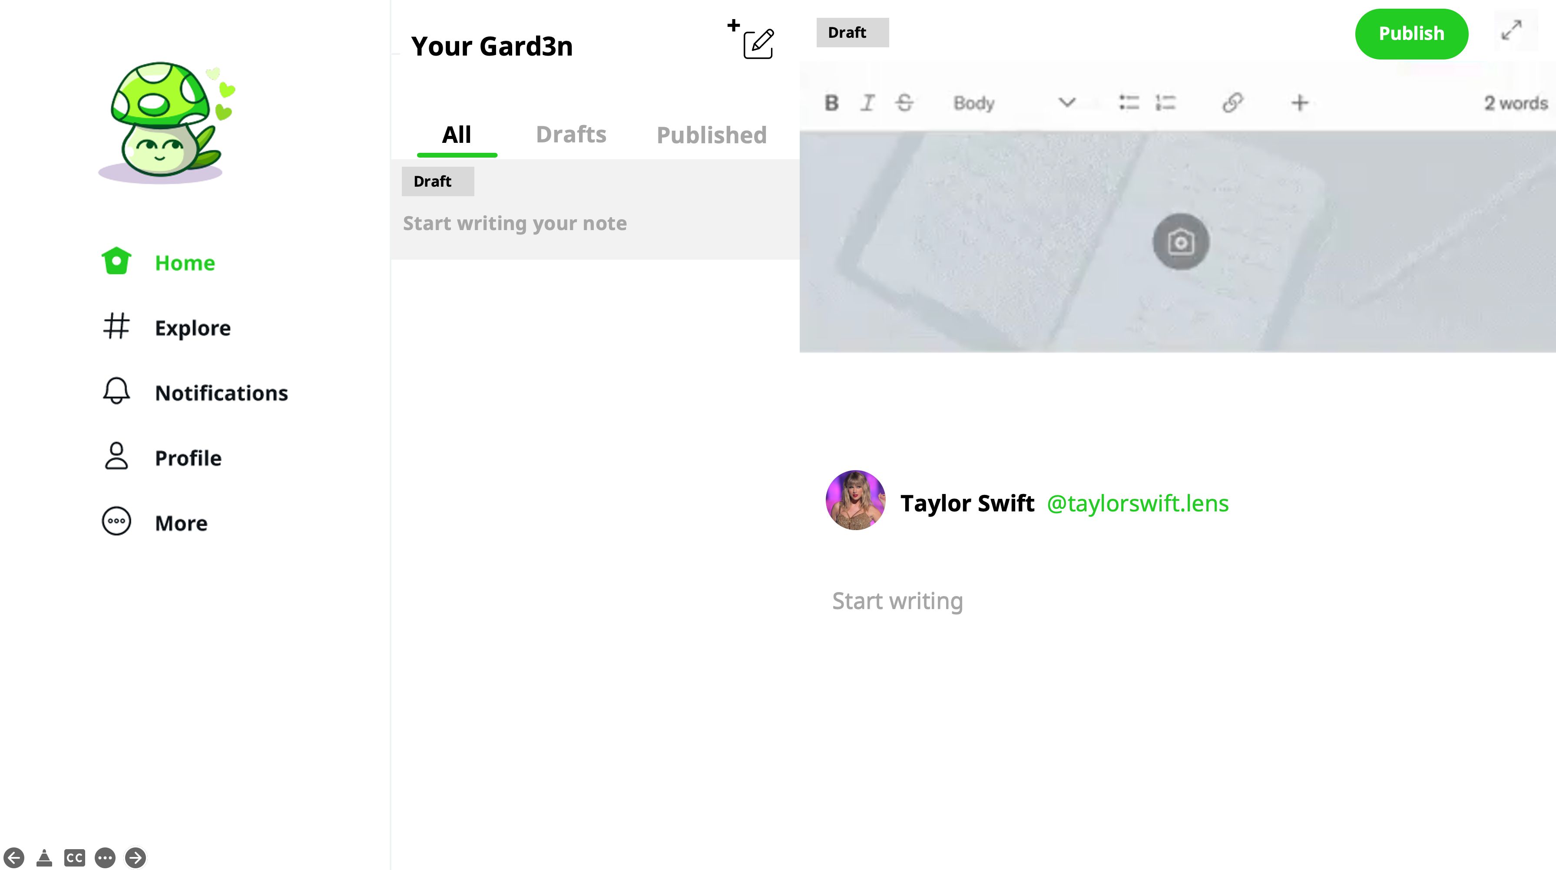Viewport: 1556px width, 870px height.
Task: Switch to the Drafts tab
Action: pyautogui.click(x=571, y=133)
